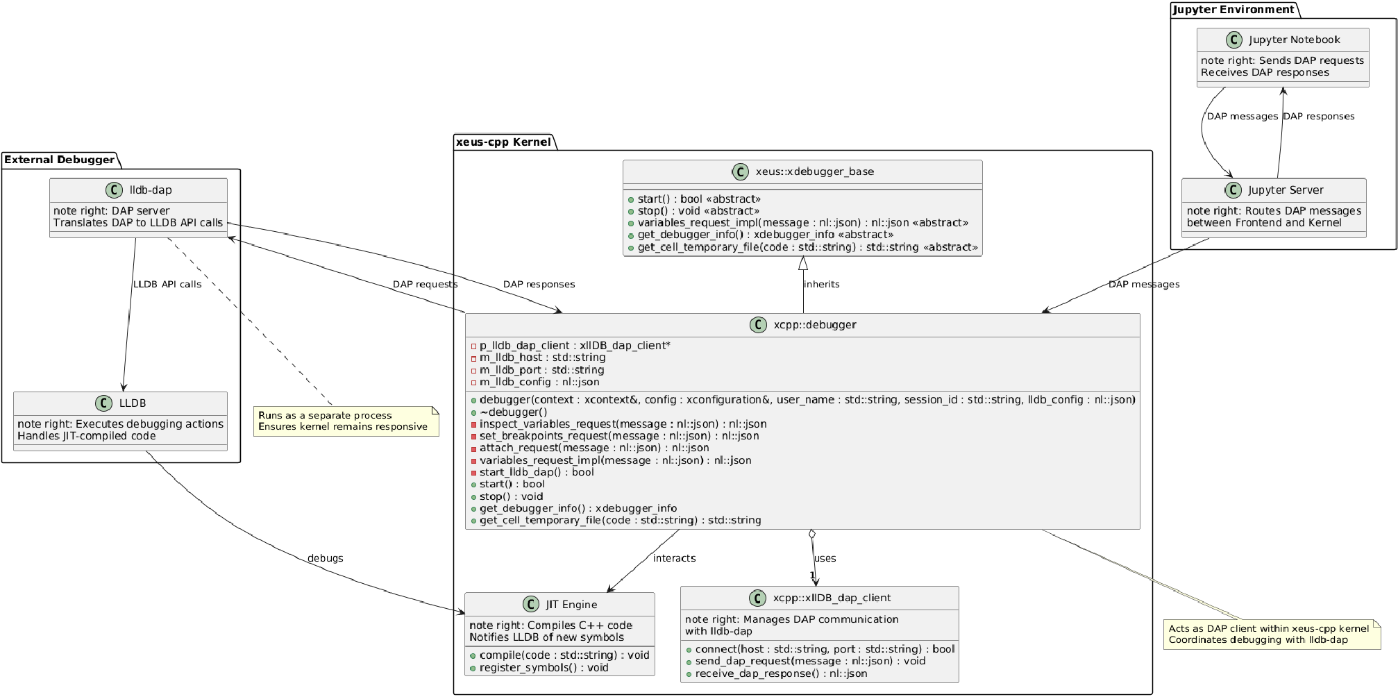Click the JIT Engine class icon
1398x697 pixels.
tap(531, 604)
